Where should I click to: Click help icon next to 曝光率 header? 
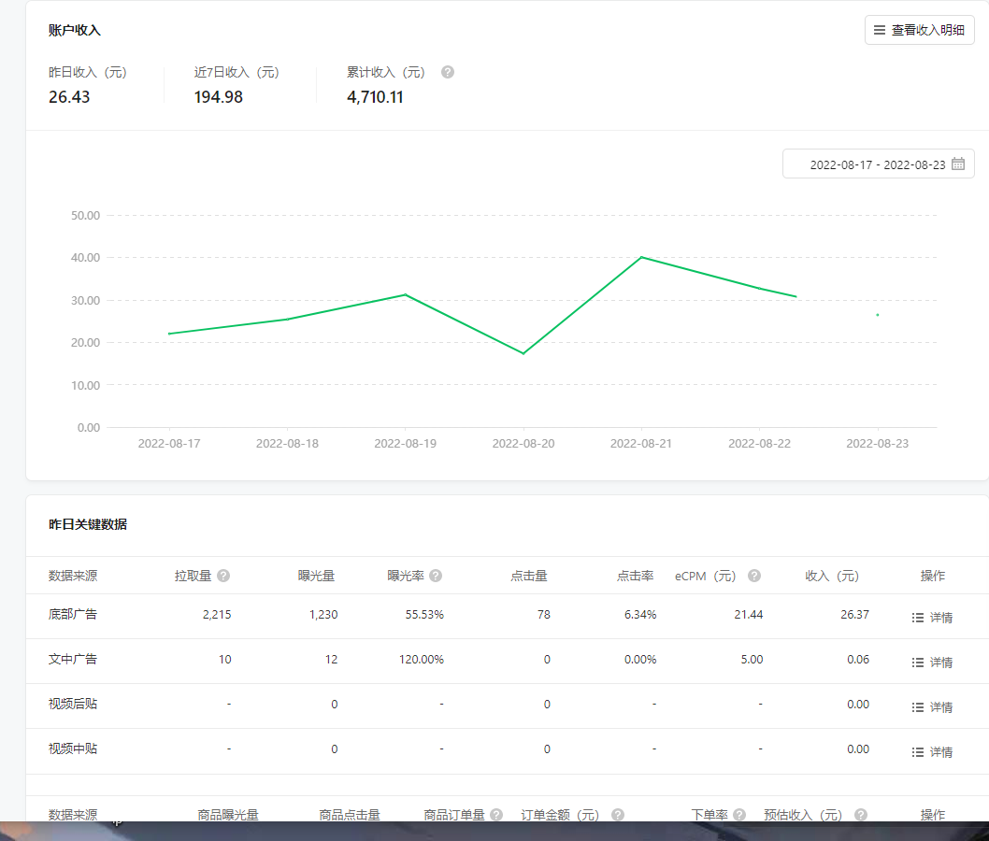click(436, 576)
